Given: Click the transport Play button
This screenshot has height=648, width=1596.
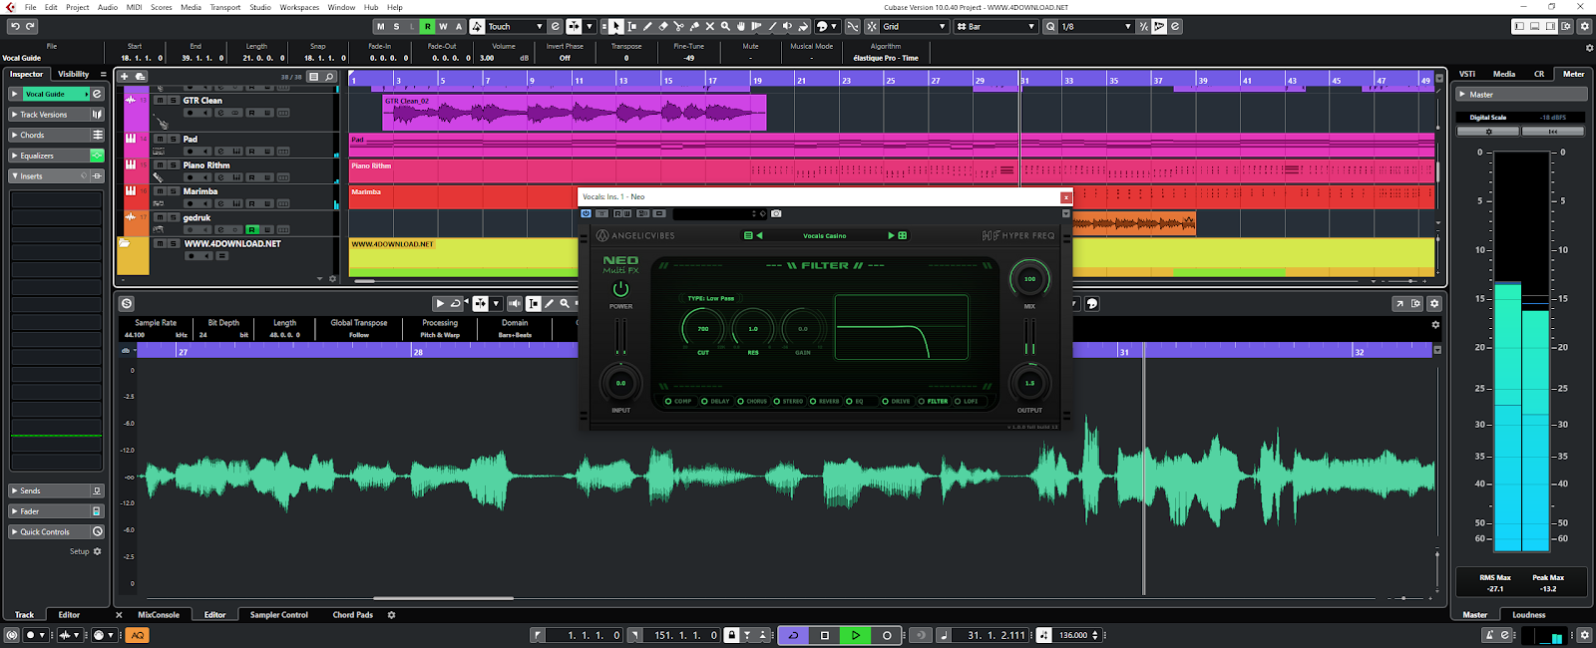Looking at the screenshot, I should pyautogui.click(x=855, y=635).
